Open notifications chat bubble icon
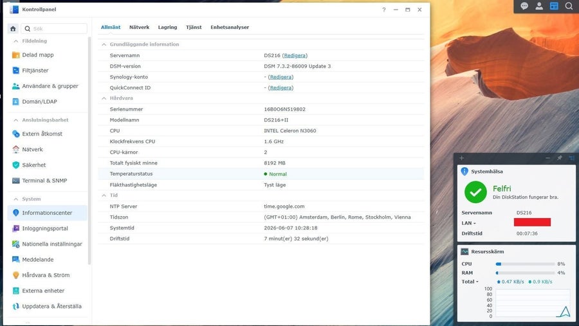Screen dimensions: 579x326 pyautogui.click(x=524, y=6)
